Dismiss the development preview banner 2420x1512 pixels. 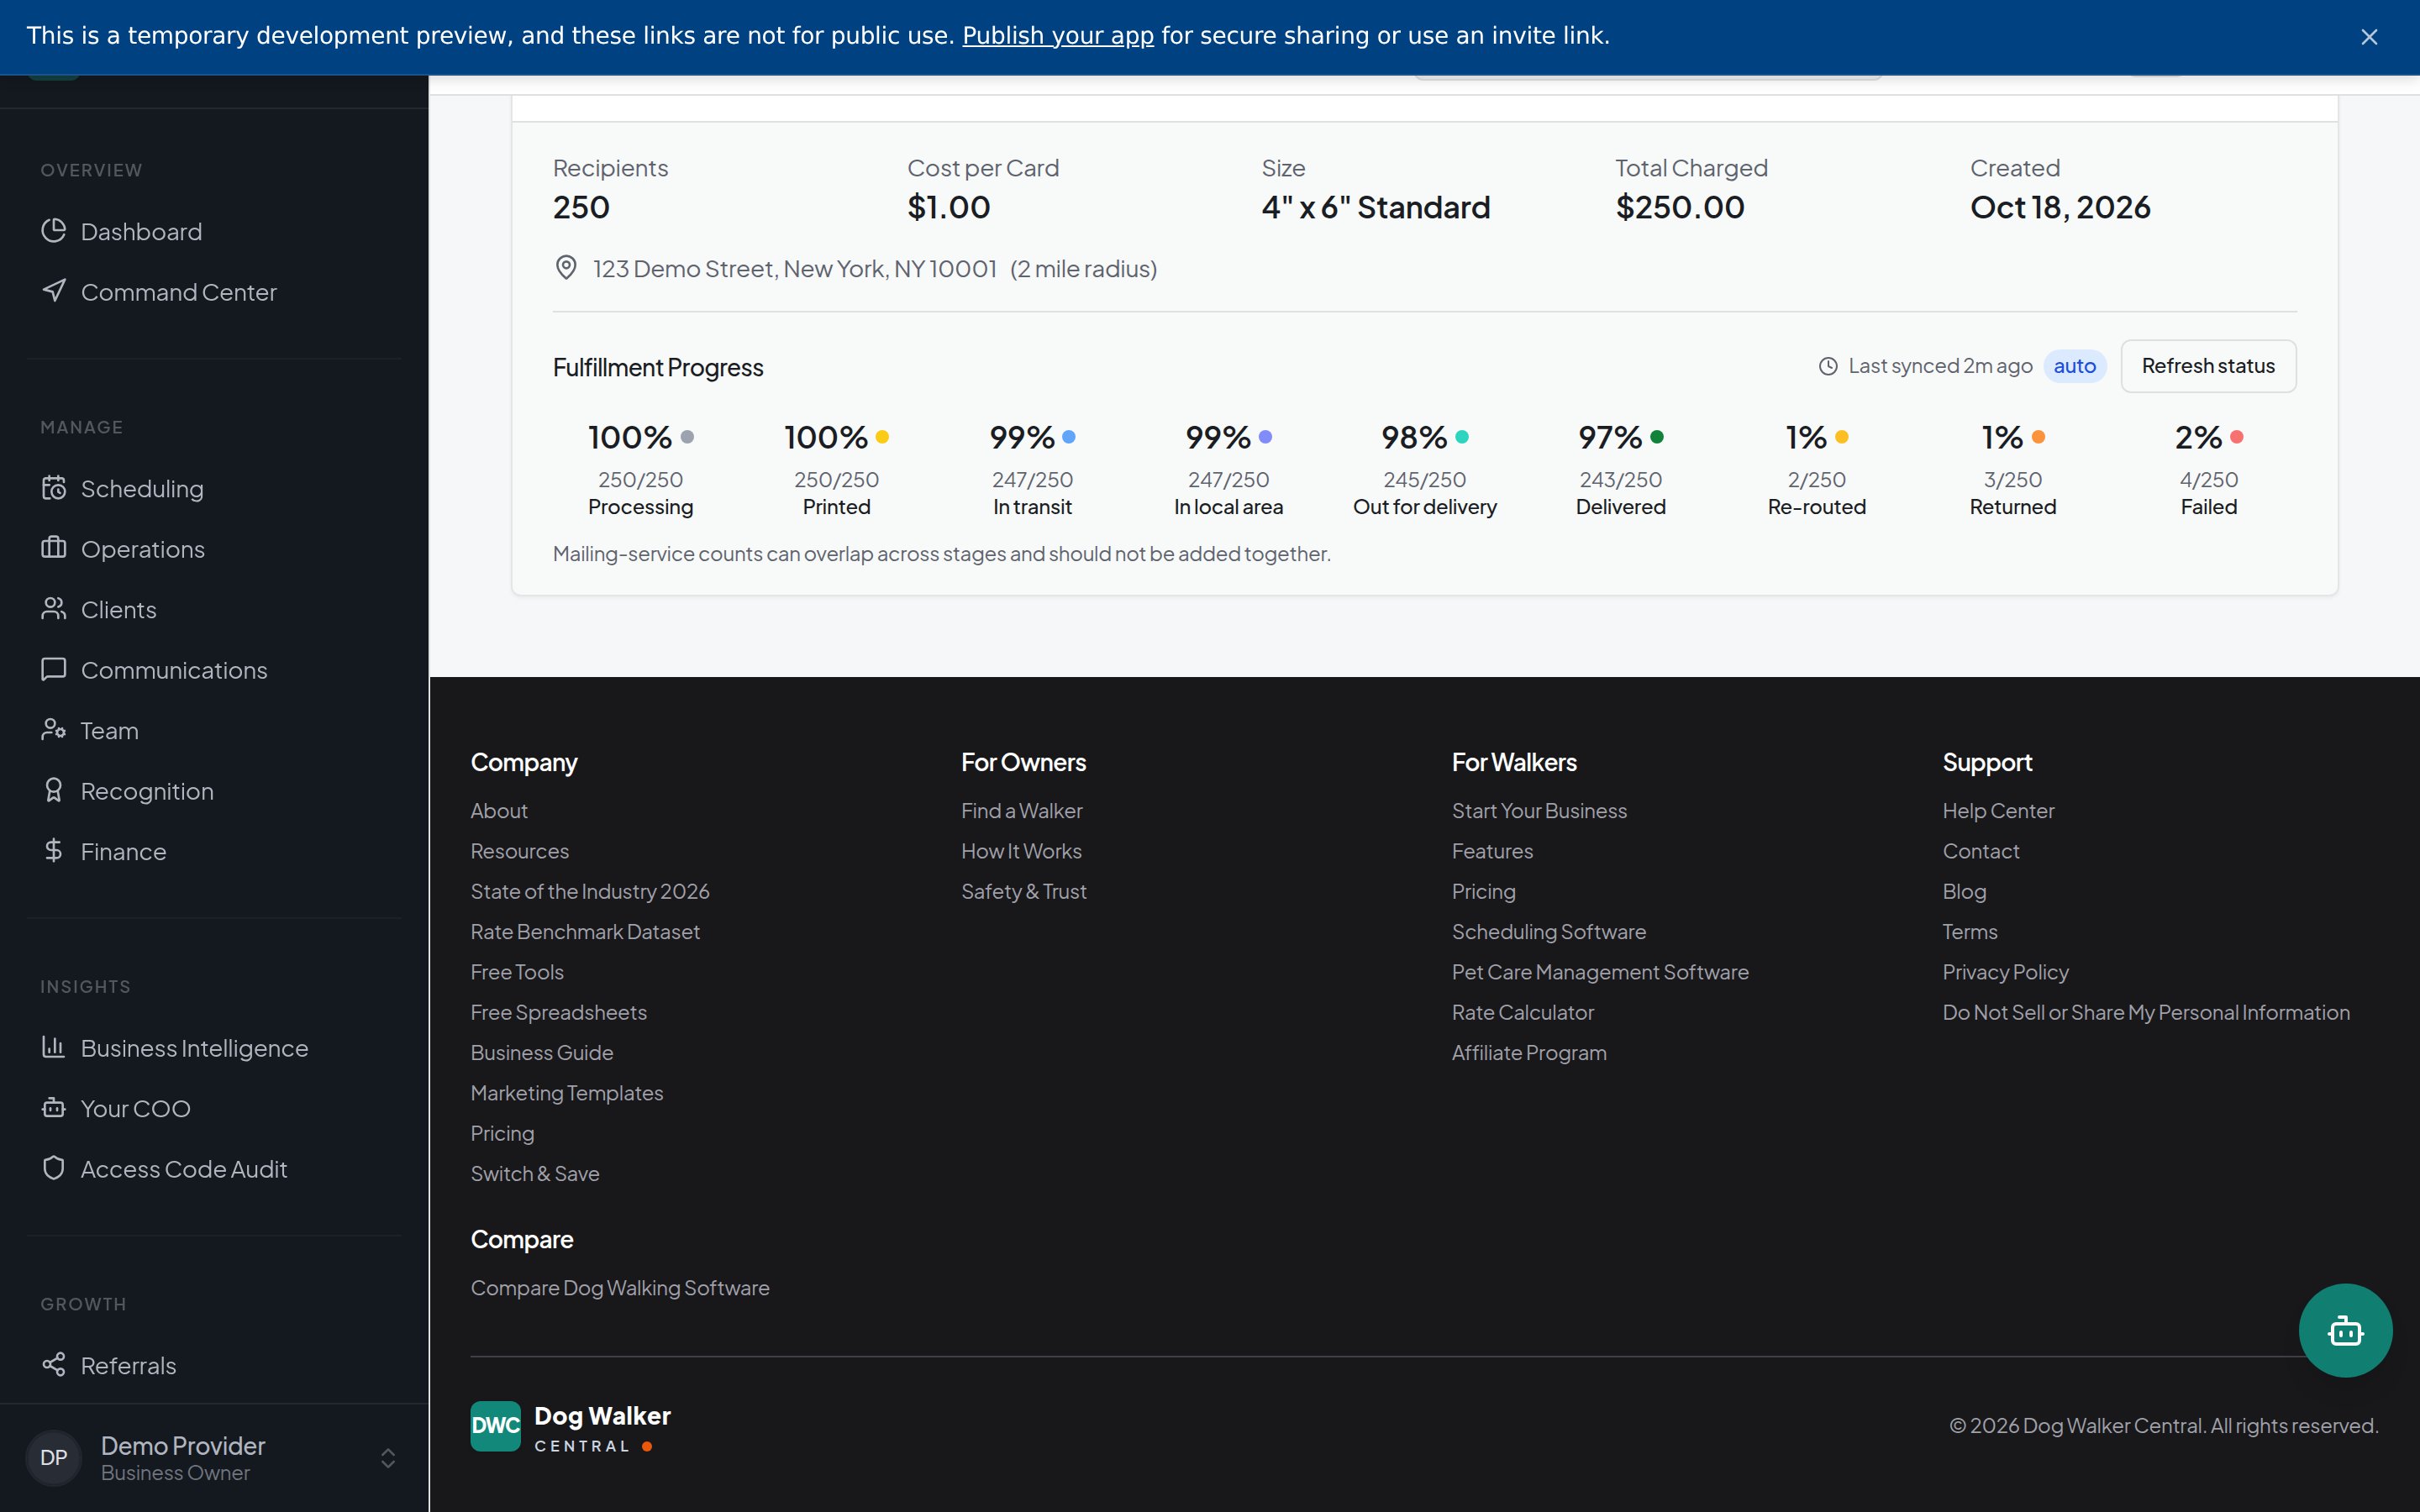[2369, 37]
